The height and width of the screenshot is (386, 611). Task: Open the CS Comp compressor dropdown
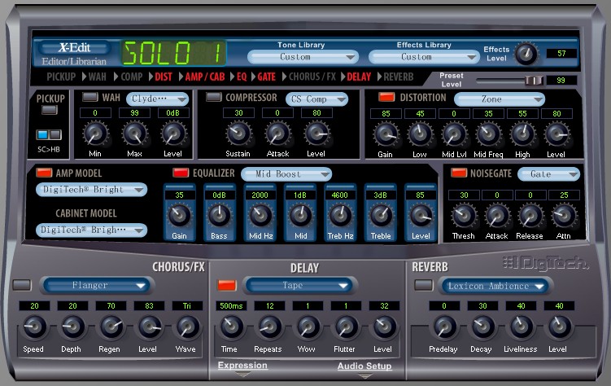point(316,99)
